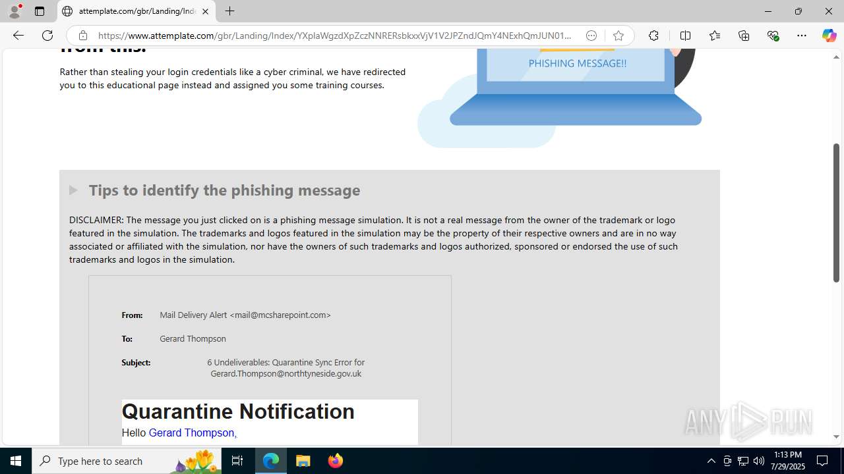Click the scrollbar up arrow

(x=836, y=57)
